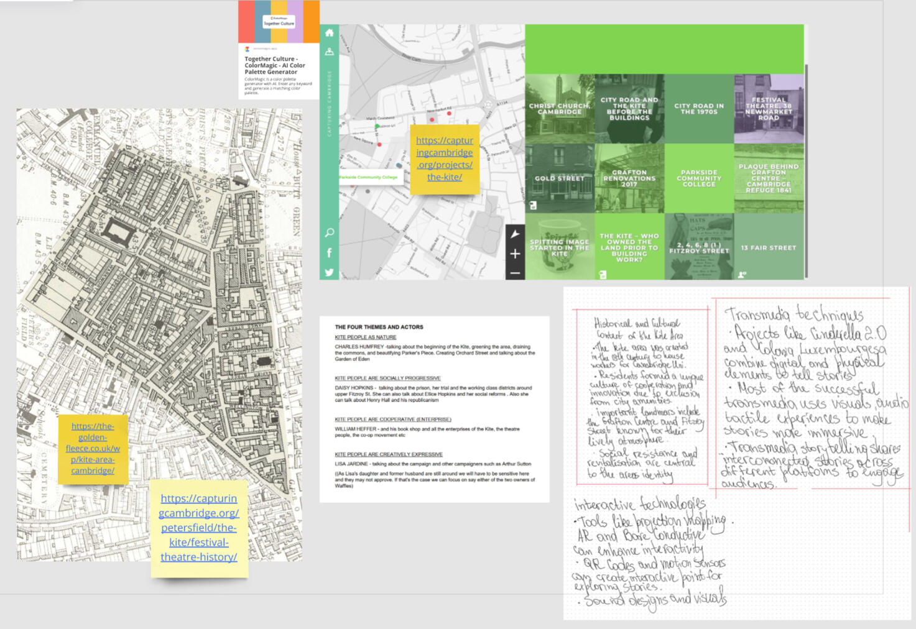This screenshot has height=629, width=916.
Task: Zoom in with the map plus button
Action: (515, 254)
